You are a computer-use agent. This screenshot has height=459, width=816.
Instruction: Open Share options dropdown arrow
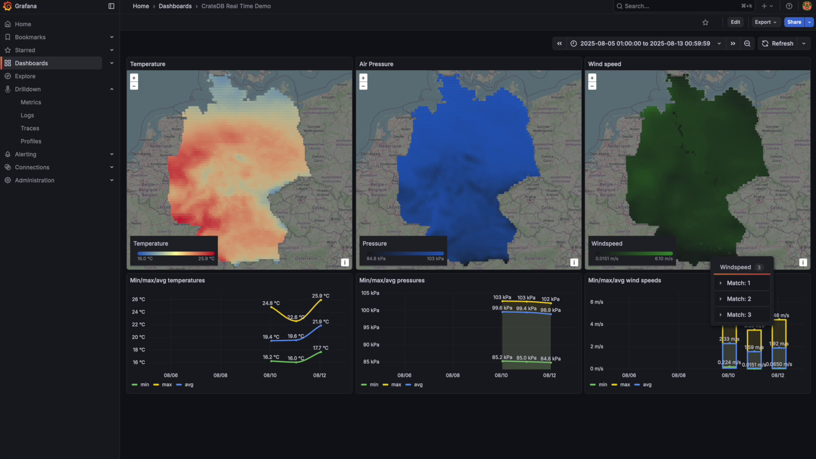click(x=810, y=22)
